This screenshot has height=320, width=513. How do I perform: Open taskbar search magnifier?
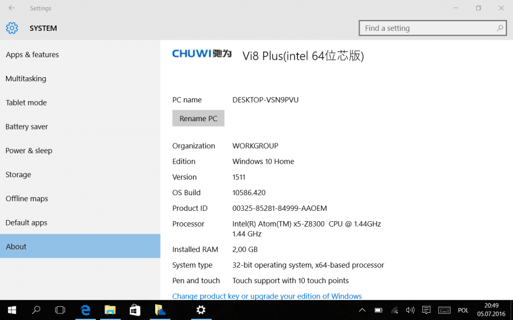pos(36,310)
